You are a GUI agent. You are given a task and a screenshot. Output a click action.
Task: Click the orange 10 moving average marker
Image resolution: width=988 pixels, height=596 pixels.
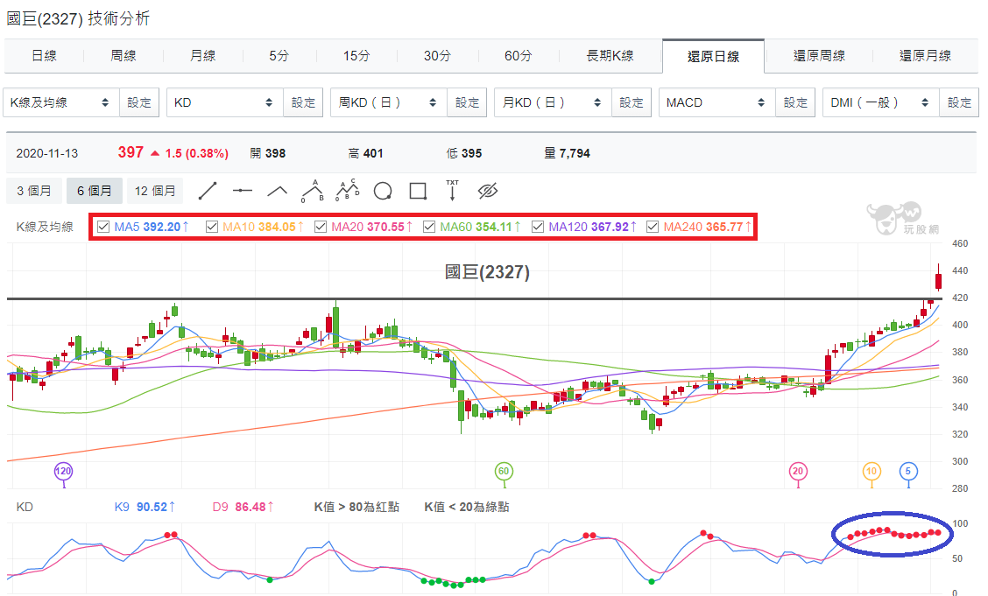(872, 471)
